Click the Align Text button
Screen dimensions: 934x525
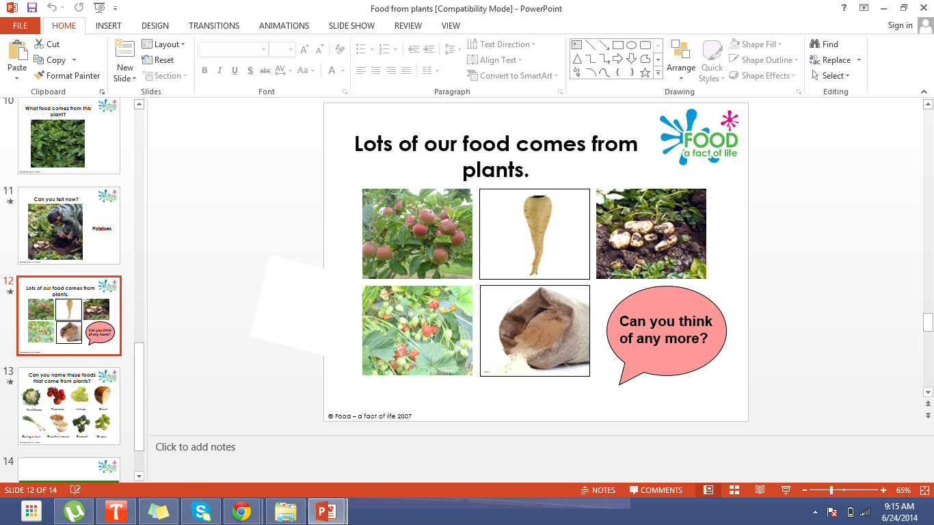click(x=495, y=60)
